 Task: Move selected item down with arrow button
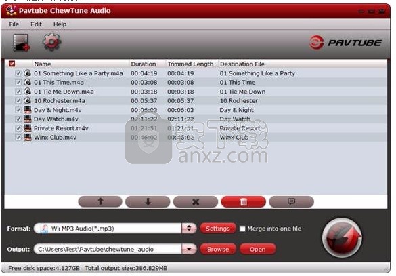tap(148, 201)
